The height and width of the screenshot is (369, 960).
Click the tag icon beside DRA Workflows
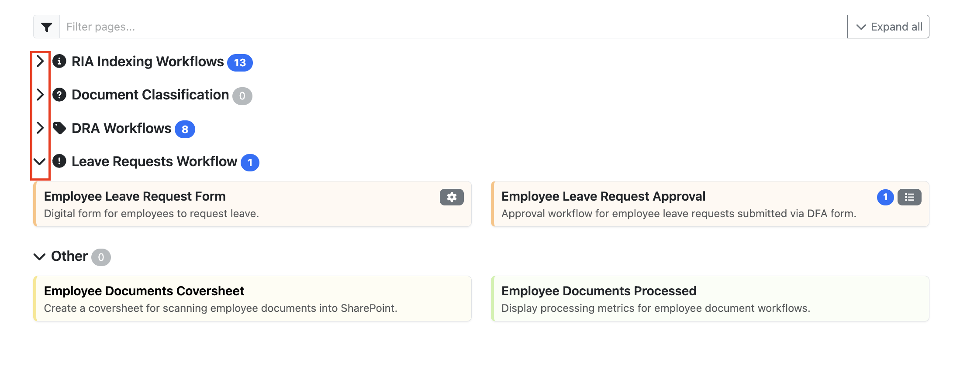(59, 128)
